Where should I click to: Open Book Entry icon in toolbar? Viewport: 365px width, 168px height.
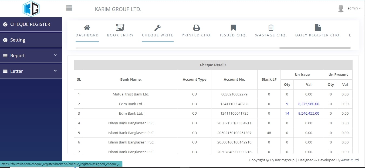point(120,28)
